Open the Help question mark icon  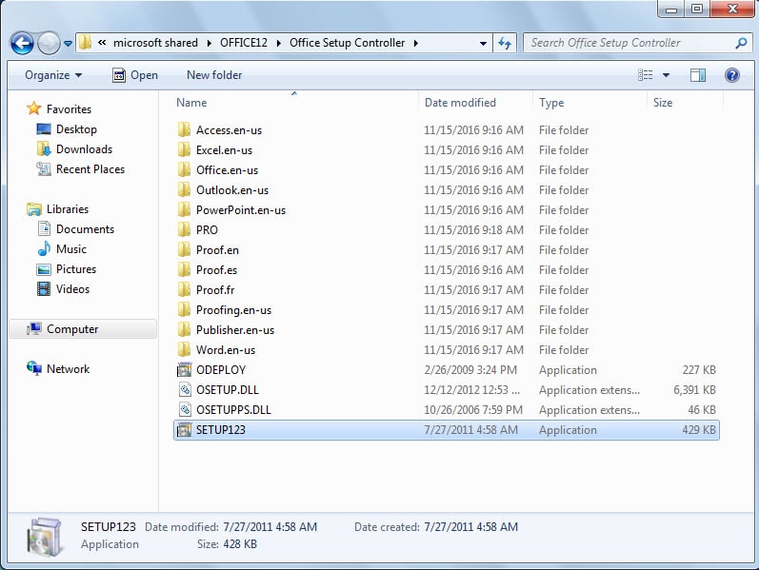pyautogui.click(x=731, y=75)
